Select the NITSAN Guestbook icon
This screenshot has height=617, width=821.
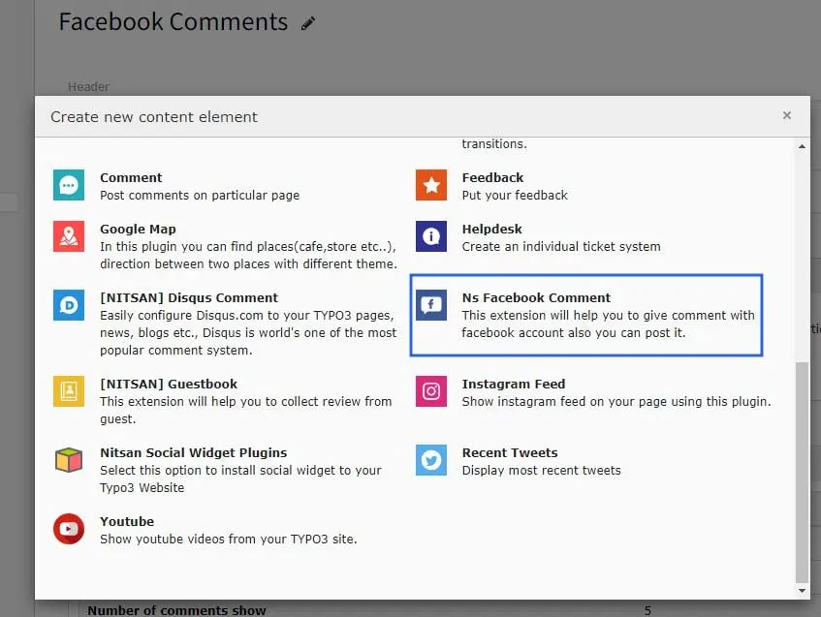coord(69,391)
